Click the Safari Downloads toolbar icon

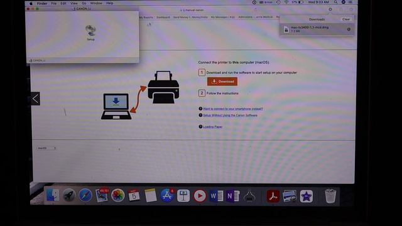[330, 9]
